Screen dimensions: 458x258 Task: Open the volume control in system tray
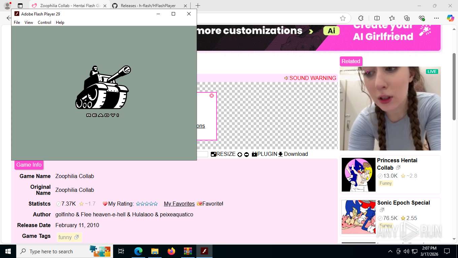click(x=406, y=251)
